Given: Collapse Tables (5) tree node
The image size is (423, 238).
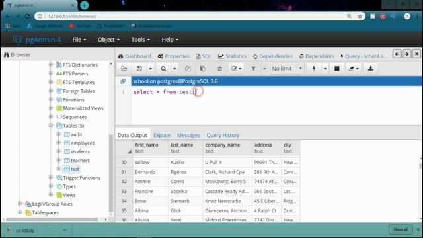Looking at the screenshot, I should 51,125.
